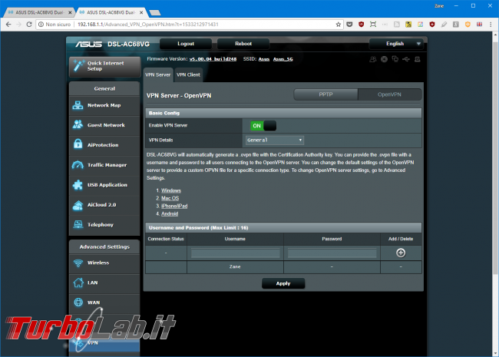Image resolution: width=499 pixels, height=357 pixels.
Task: Open AiCloud 2.0 in sidebar
Action: 104,205
